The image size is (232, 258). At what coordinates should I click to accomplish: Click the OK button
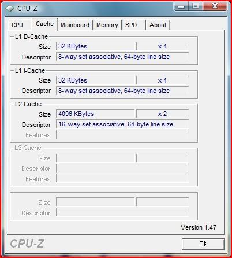point(203,244)
